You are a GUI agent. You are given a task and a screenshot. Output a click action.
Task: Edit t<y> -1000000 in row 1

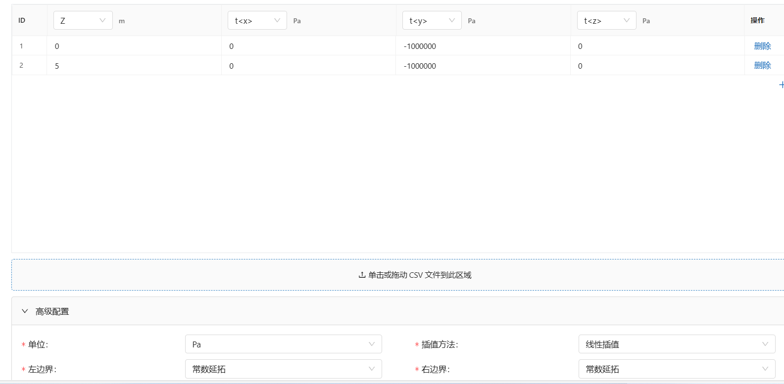pyautogui.click(x=483, y=46)
